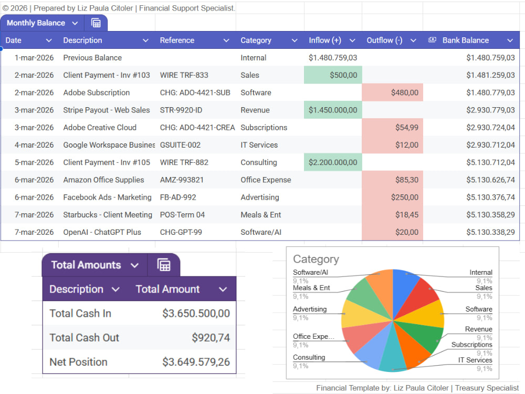The height and width of the screenshot is (394, 525).
Task: Open the Total Amounts table calculator icon
Action: tap(164, 265)
